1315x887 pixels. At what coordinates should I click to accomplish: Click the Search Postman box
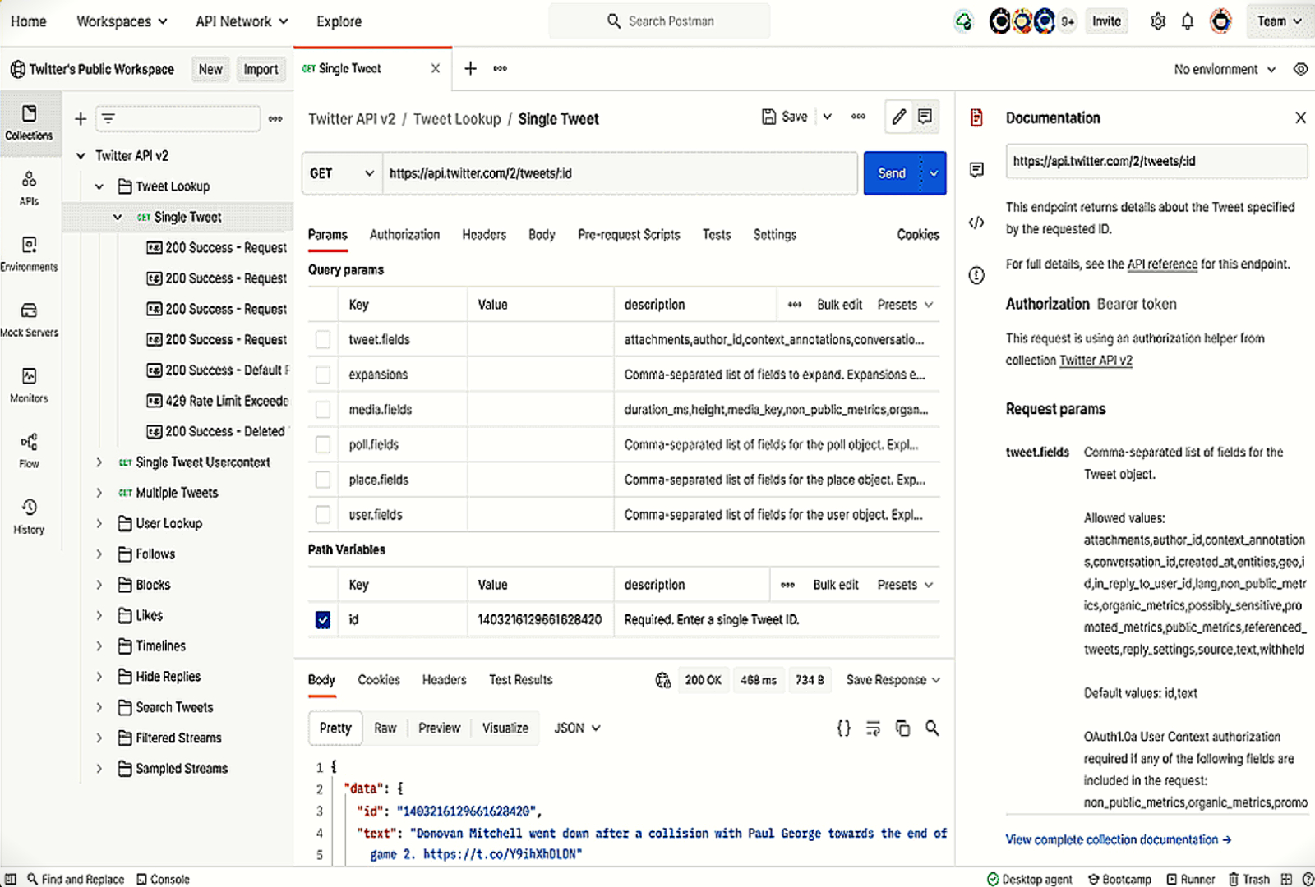click(x=660, y=21)
